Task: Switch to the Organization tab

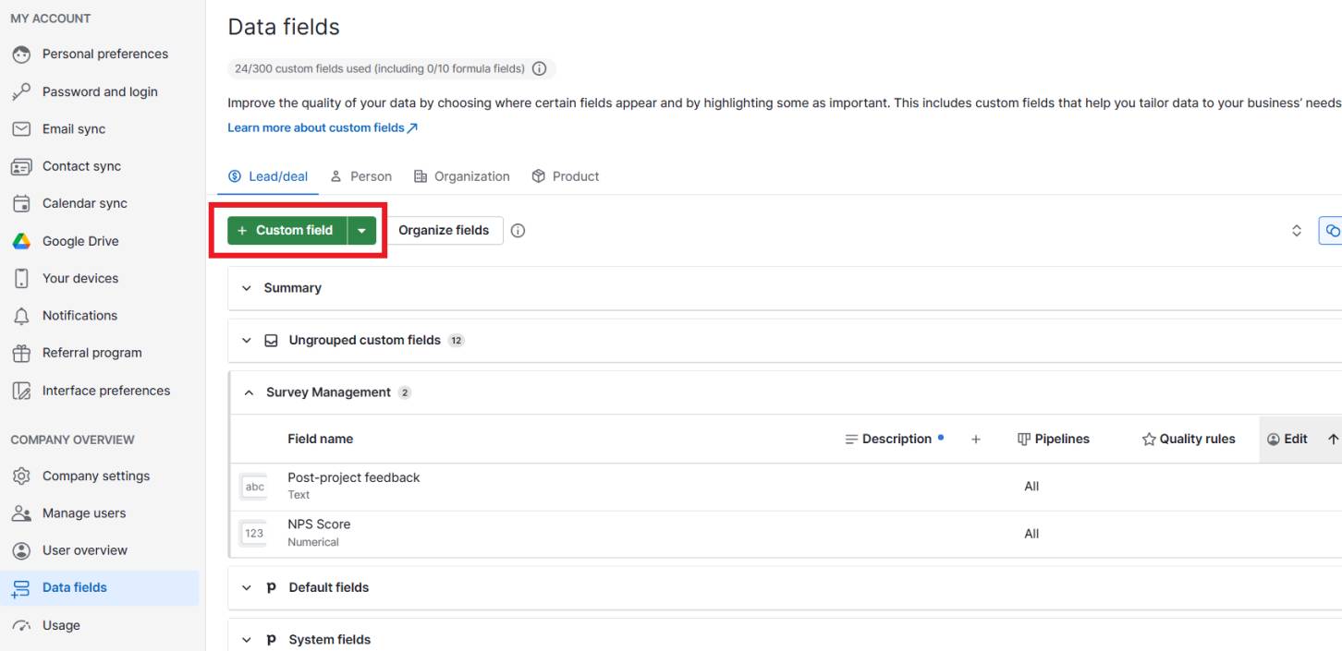Action: (461, 176)
